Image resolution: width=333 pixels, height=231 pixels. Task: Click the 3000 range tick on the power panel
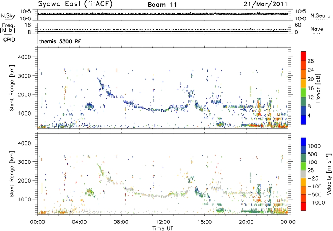click(25, 76)
